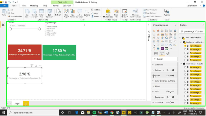206x116 pixels.
Task: Check Andy Lamon in slicer
Action: tap(45, 35)
